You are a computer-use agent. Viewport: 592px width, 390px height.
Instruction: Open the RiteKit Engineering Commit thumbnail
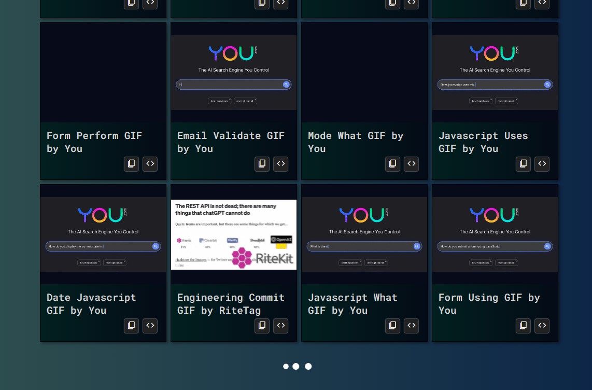pos(234,234)
